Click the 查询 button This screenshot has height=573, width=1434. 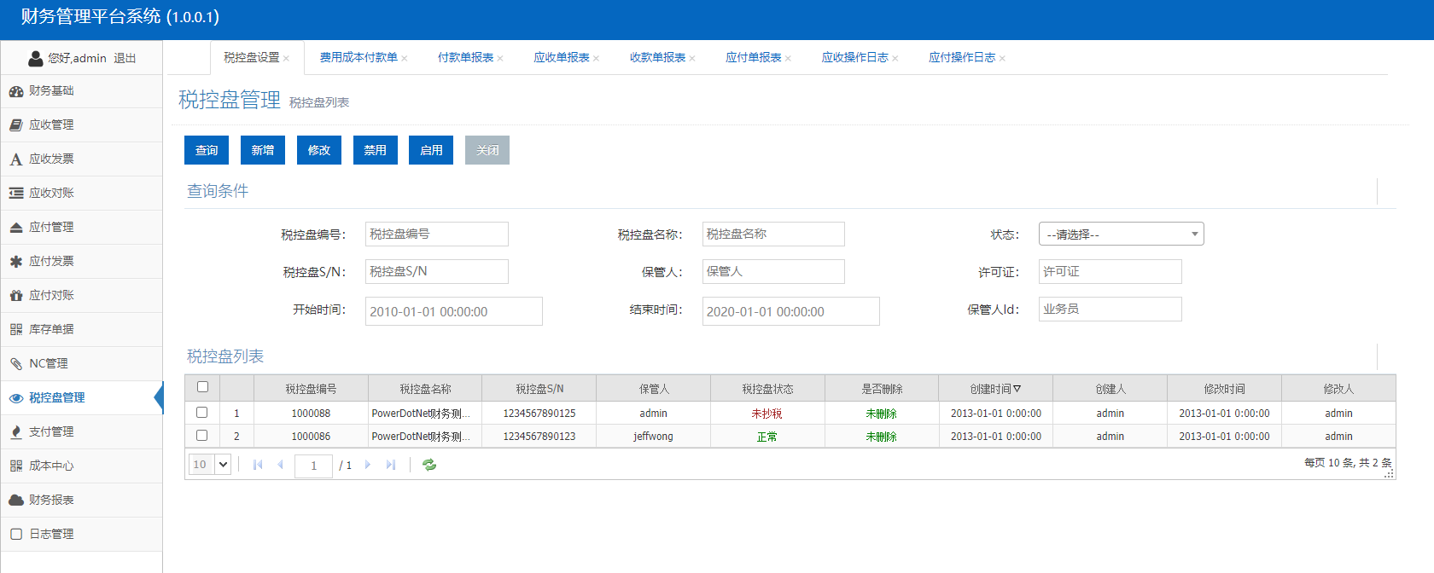[207, 150]
